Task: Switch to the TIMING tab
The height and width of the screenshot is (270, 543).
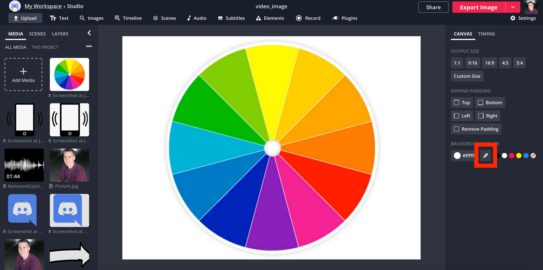Action: click(487, 34)
